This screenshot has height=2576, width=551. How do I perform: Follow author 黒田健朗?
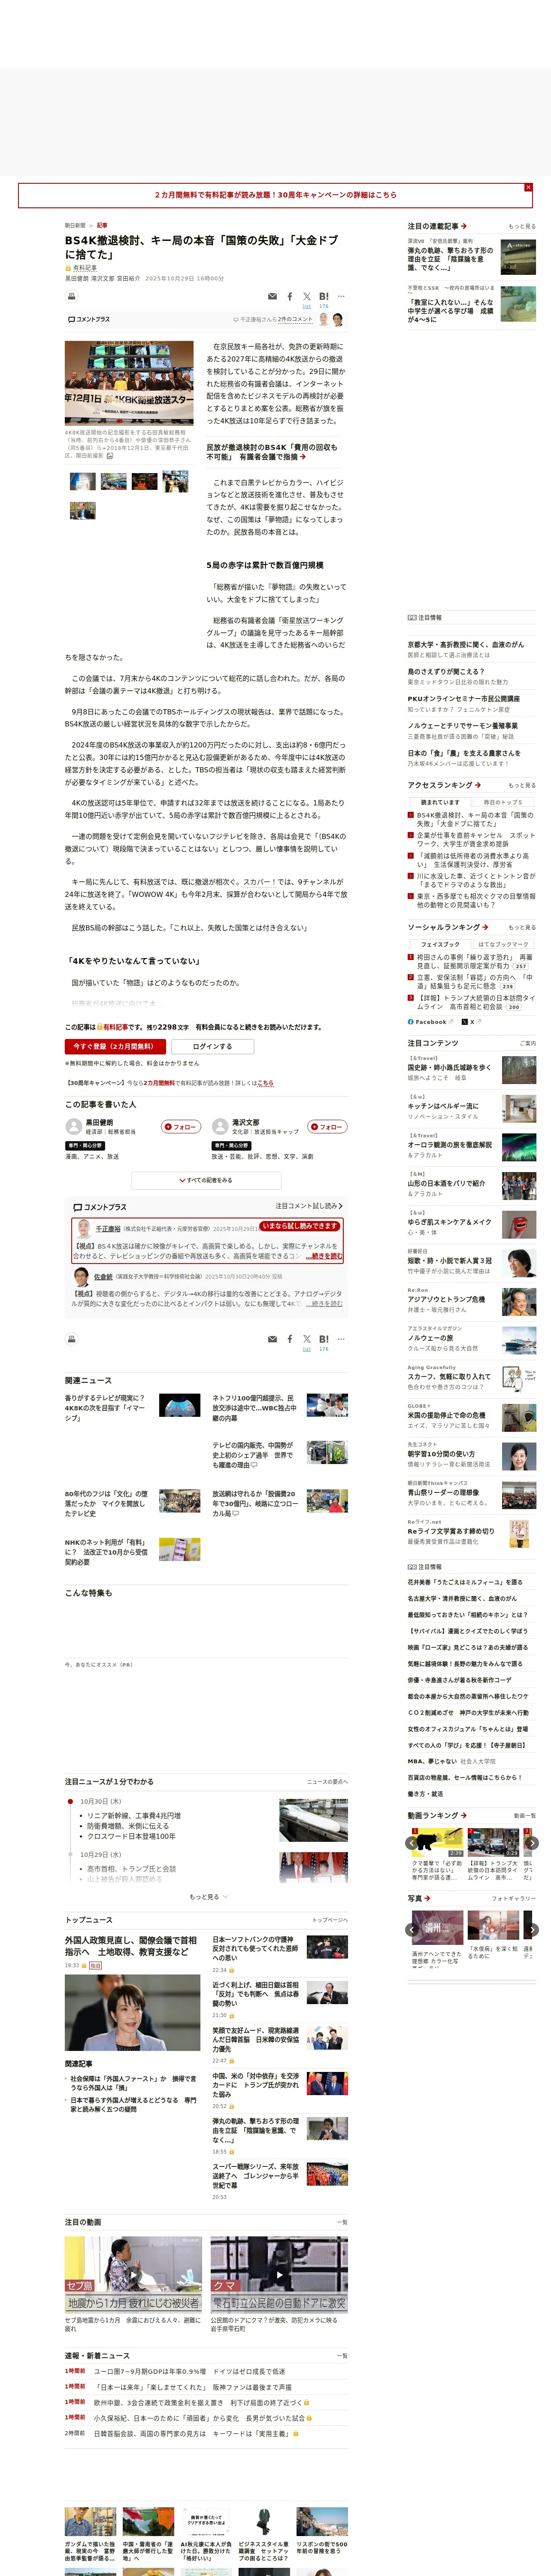click(x=182, y=1127)
